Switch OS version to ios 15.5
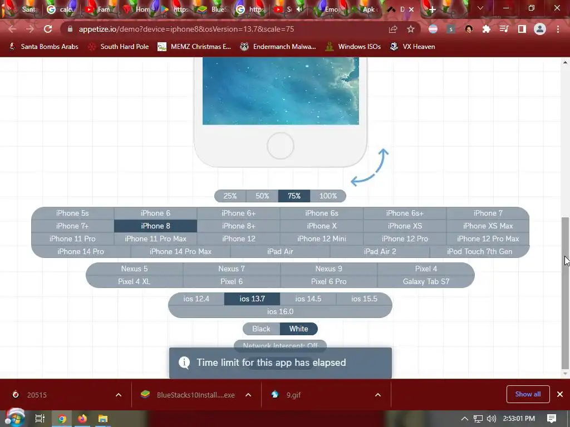 364,299
